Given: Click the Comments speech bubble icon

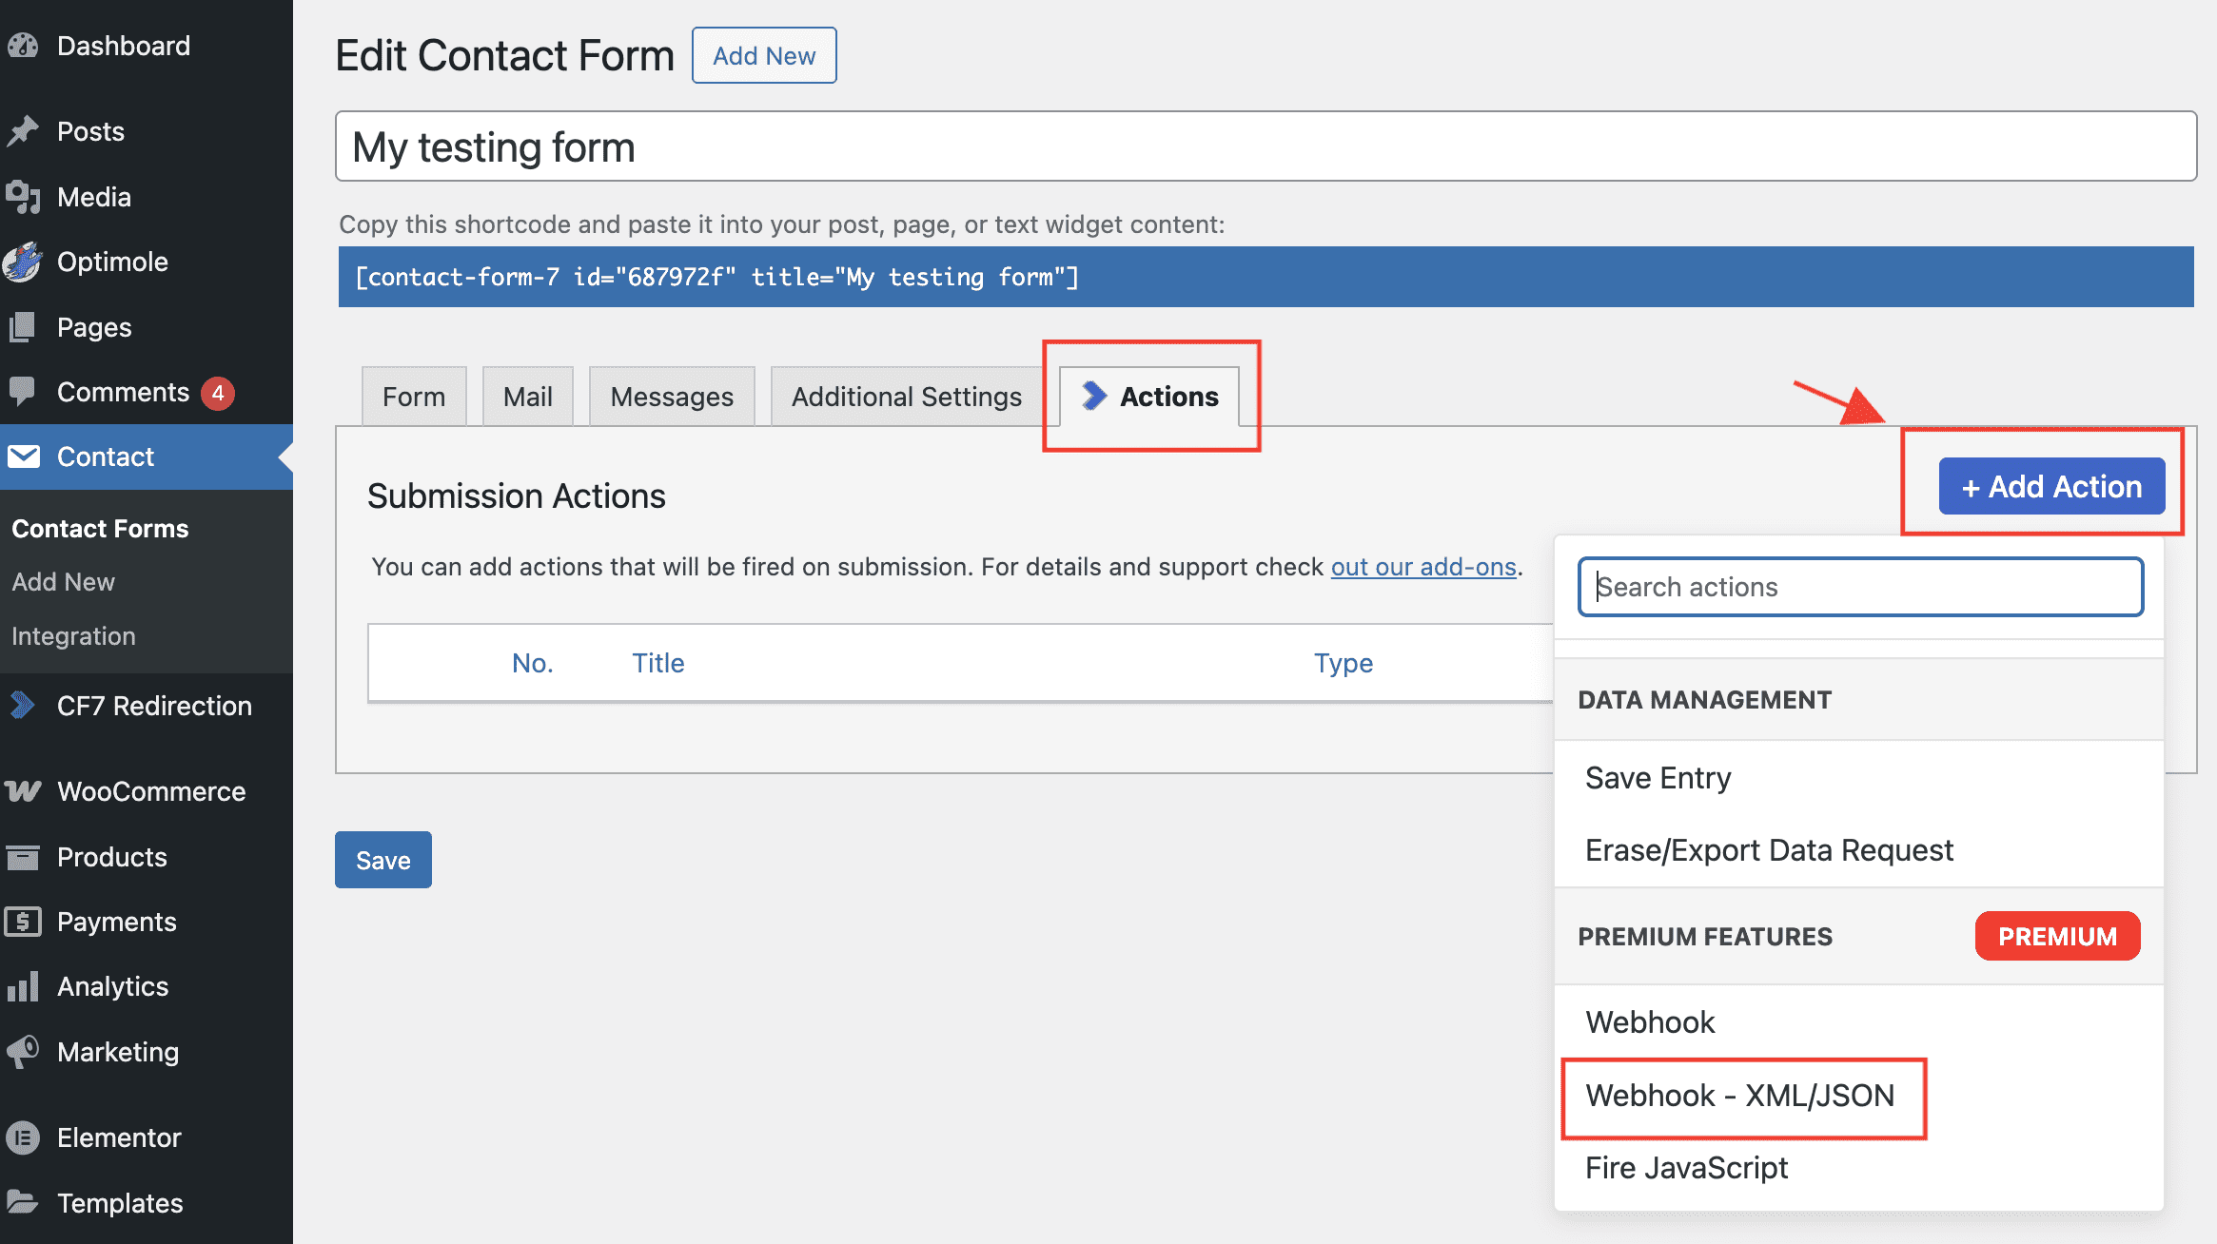Looking at the screenshot, I should click(23, 391).
